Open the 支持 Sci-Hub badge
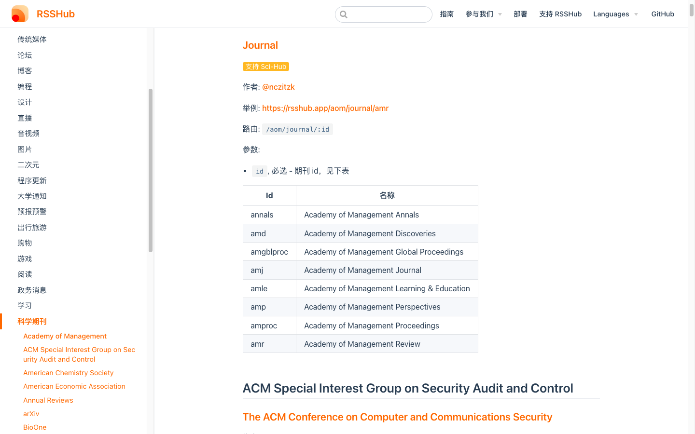The height and width of the screenshot is (434, 695). tap(265, 67)
